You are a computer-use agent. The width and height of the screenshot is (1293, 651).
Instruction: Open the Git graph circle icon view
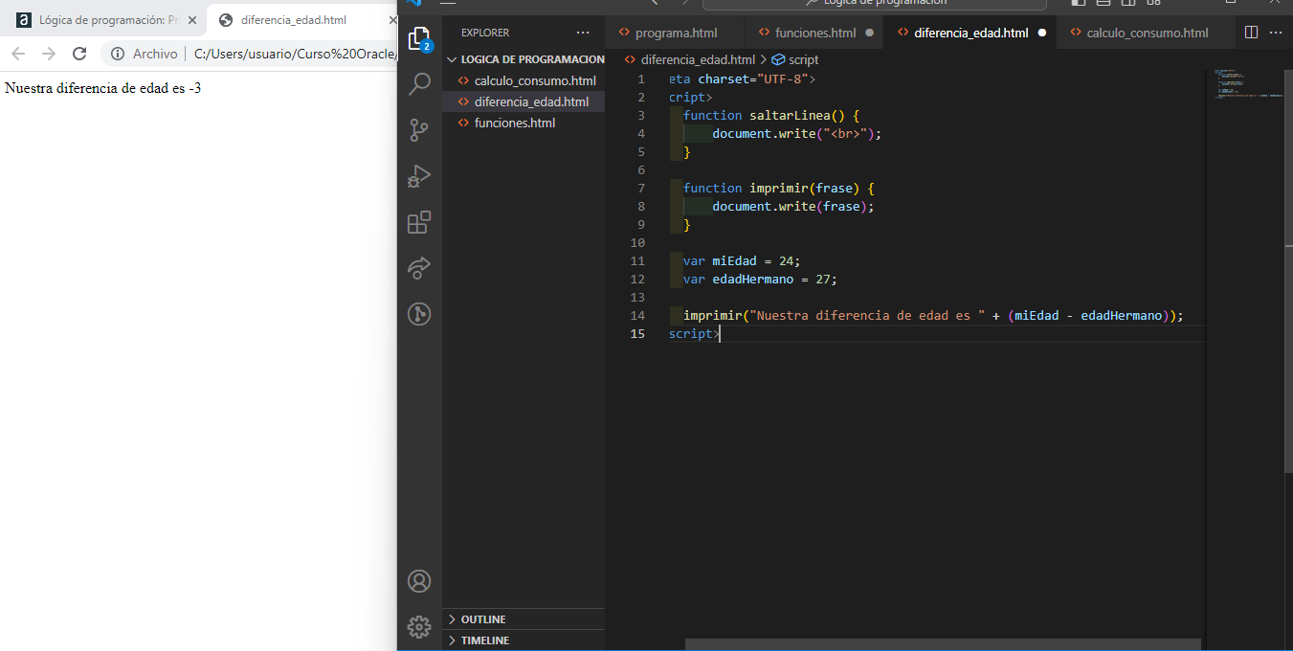point(419,313)
